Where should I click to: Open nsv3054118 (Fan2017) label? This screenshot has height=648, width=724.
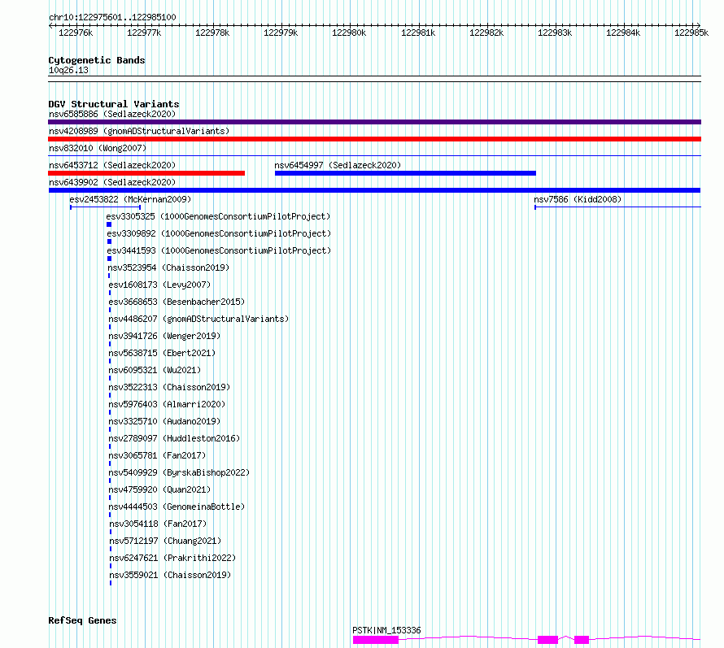coord(158,524)
